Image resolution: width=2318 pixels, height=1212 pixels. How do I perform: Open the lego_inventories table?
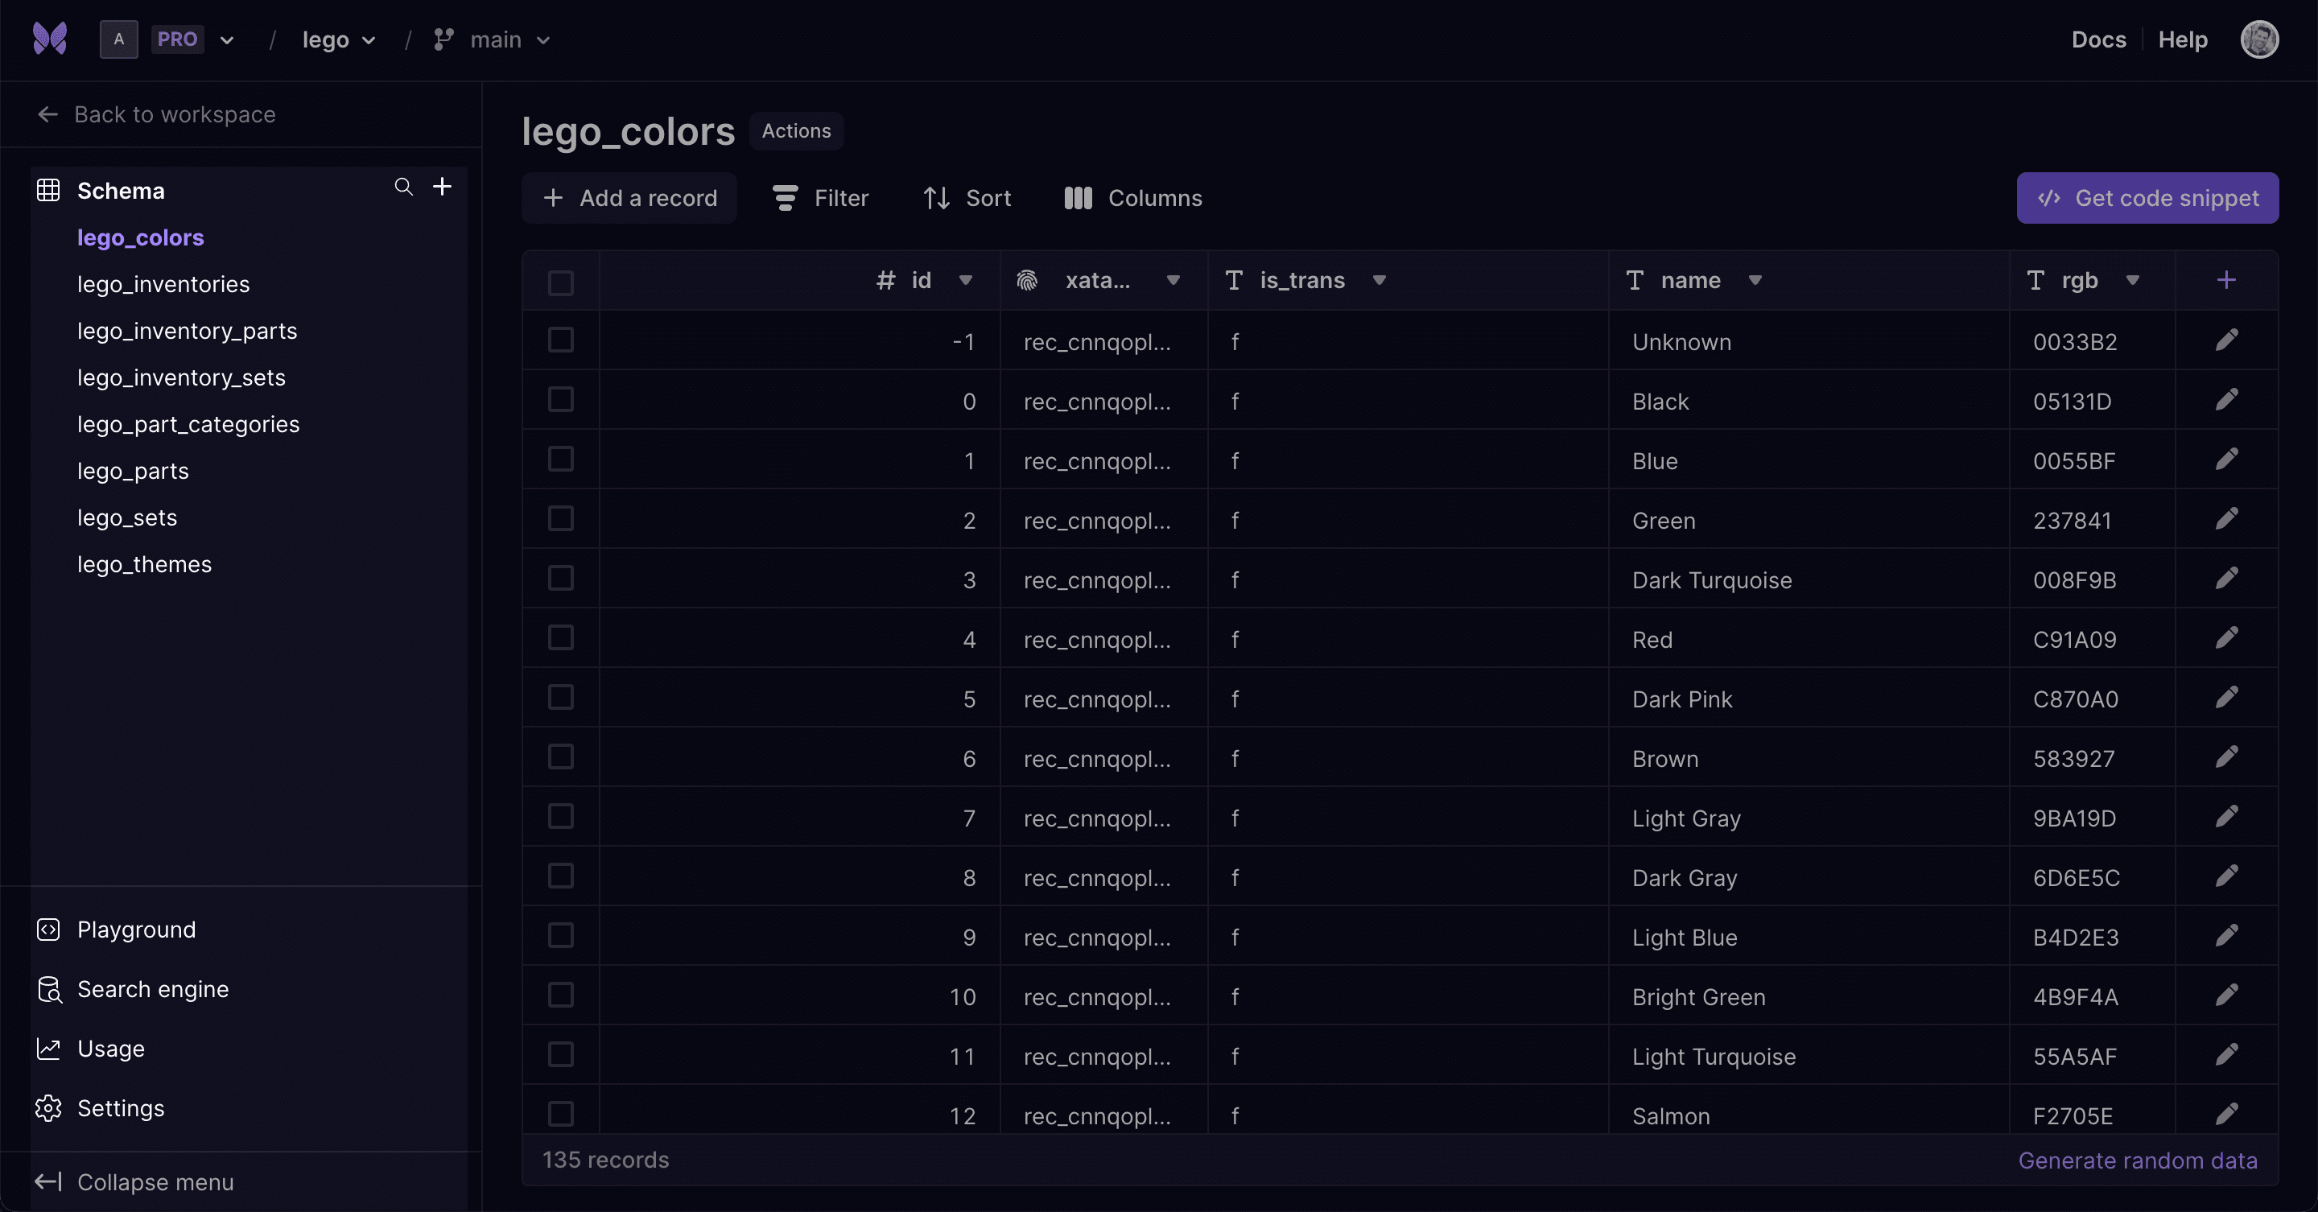163,284
